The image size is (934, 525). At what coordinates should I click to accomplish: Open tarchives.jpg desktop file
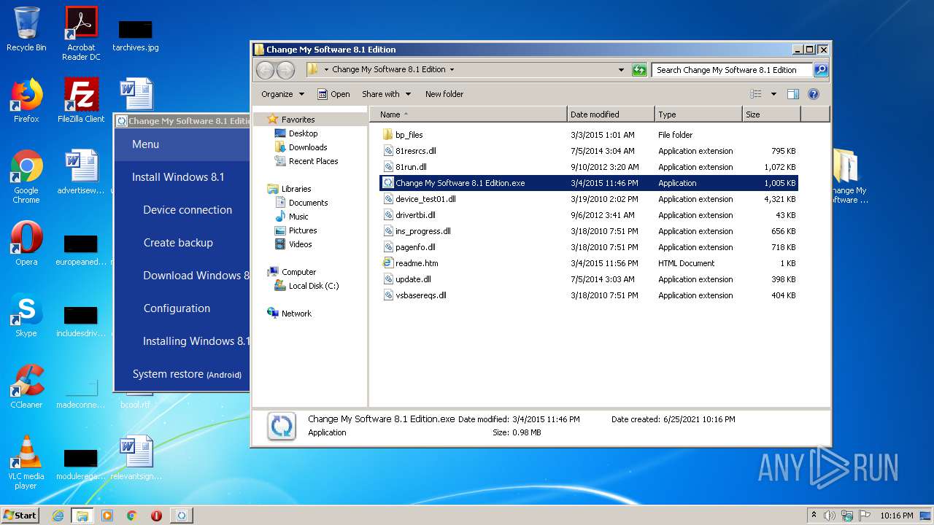(x=136, y=35)
